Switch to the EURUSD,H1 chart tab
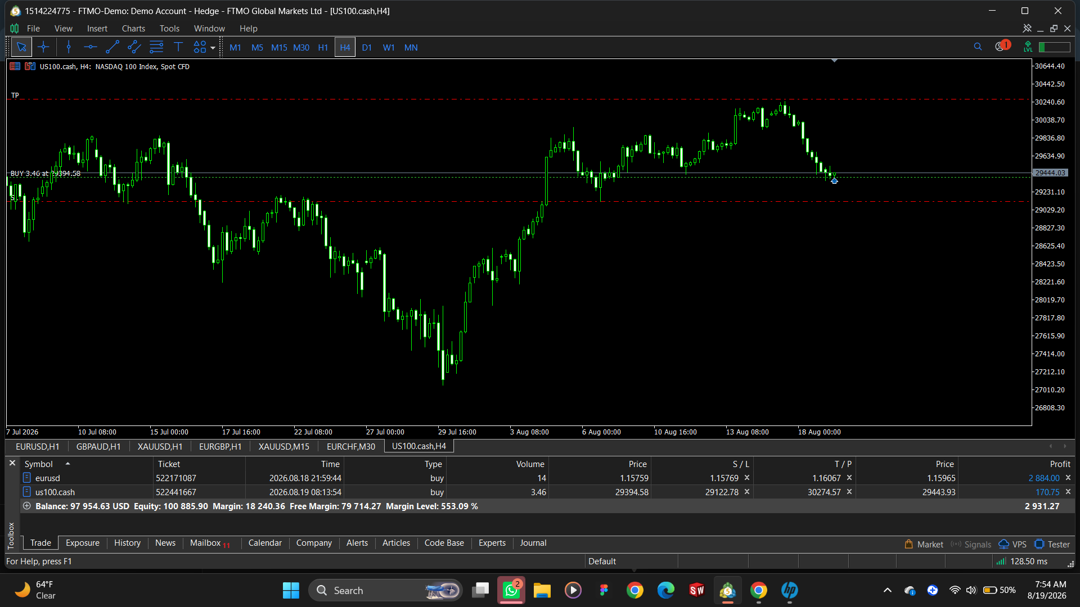 tap(37, 446)
